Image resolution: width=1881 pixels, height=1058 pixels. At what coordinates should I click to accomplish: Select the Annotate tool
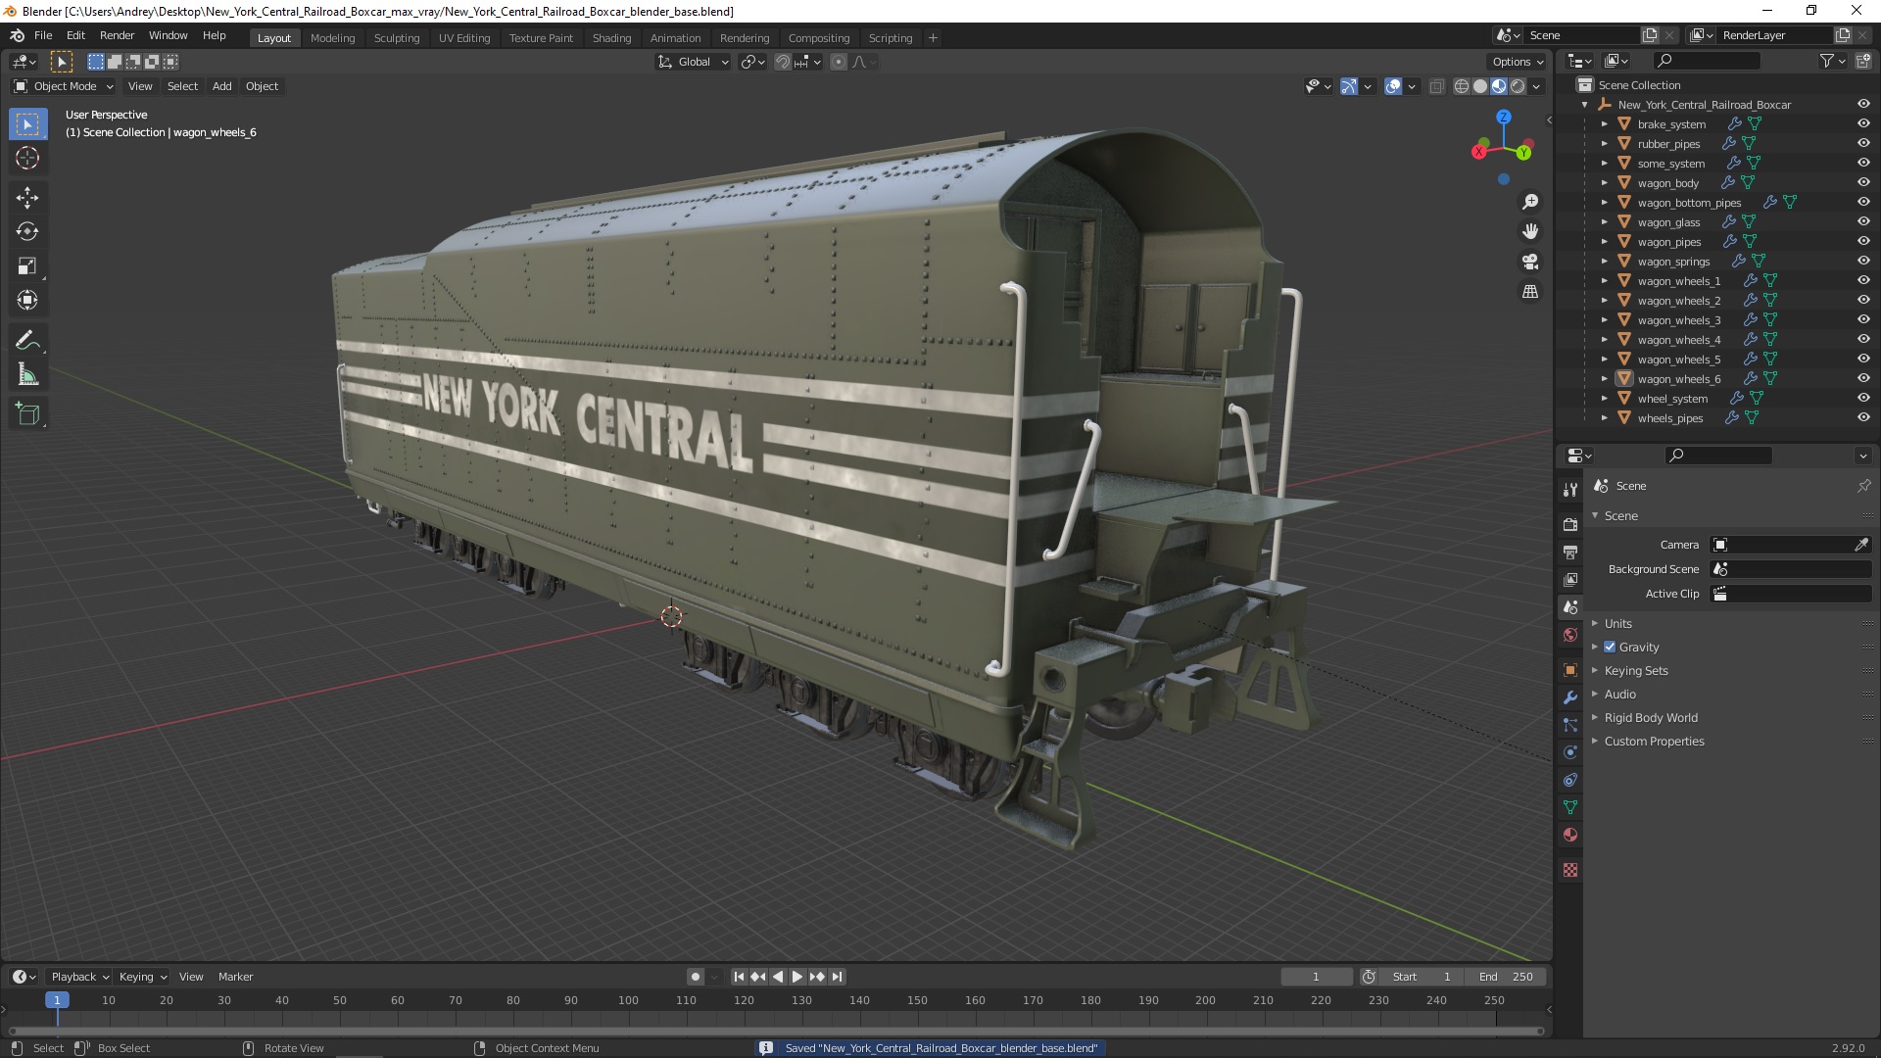27,340
